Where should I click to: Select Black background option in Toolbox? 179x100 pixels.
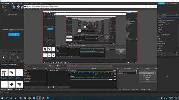(15, 89)
